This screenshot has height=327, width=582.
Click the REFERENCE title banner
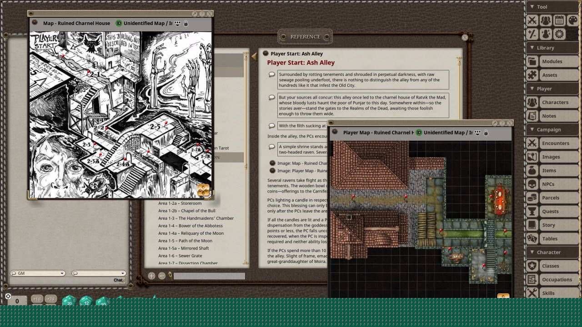pyautogui.click(x=306, y=37)
